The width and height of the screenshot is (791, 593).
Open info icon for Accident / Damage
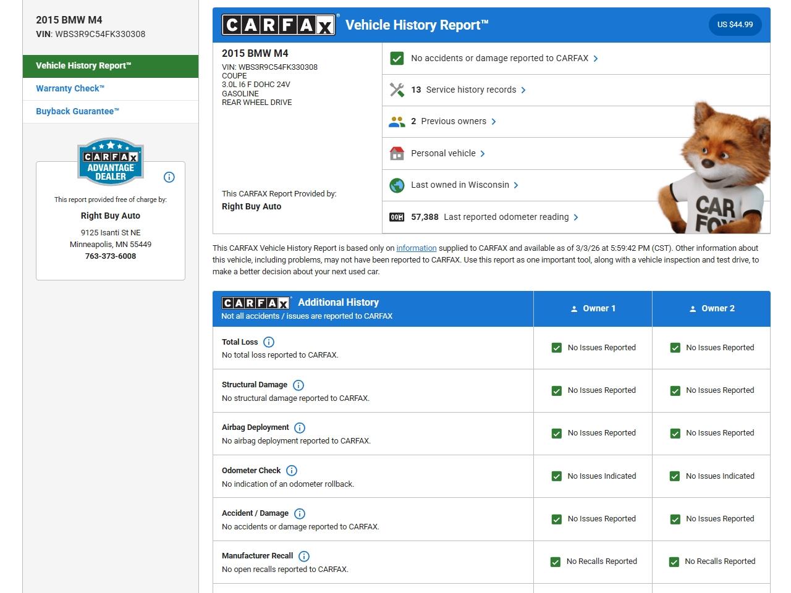300,514
